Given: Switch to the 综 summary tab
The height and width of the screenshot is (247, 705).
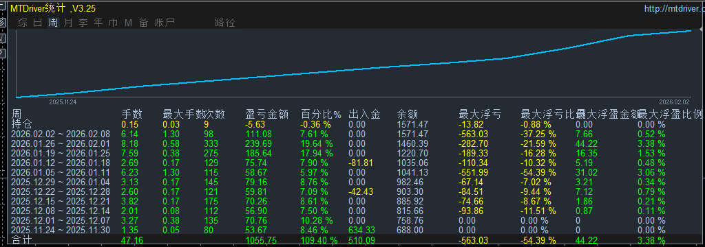Looking at the screenshot, I should pos(23,23).
